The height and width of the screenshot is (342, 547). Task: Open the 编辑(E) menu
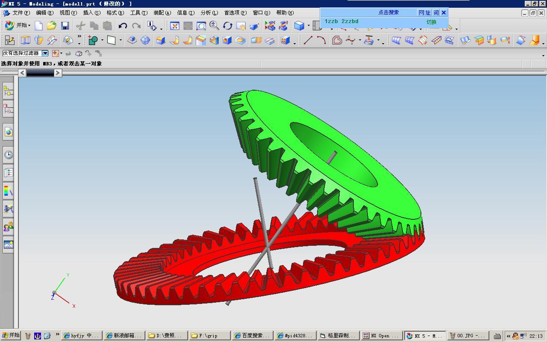tap(45, 13)
